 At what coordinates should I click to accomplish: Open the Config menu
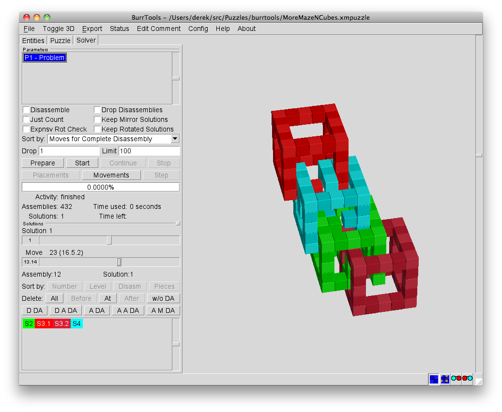[198, 29]
